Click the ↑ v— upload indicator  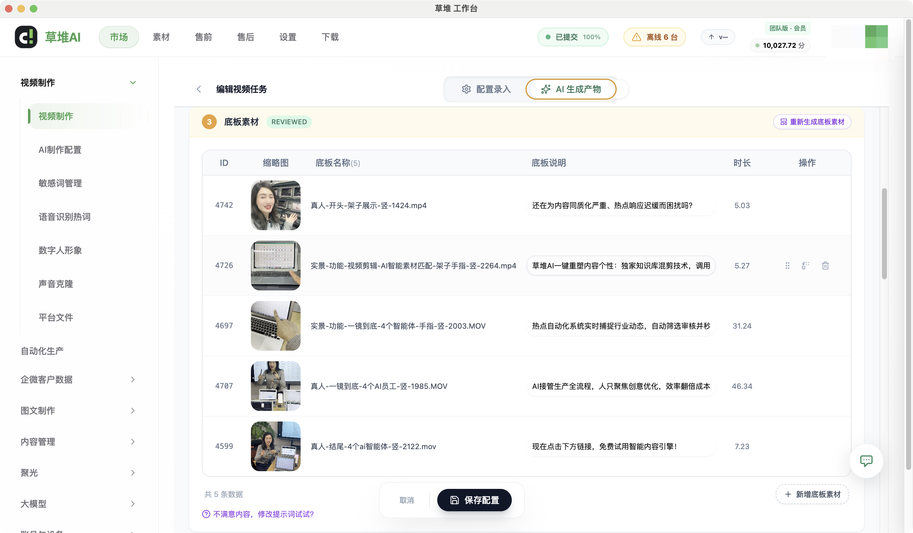[x=718, y=37]
